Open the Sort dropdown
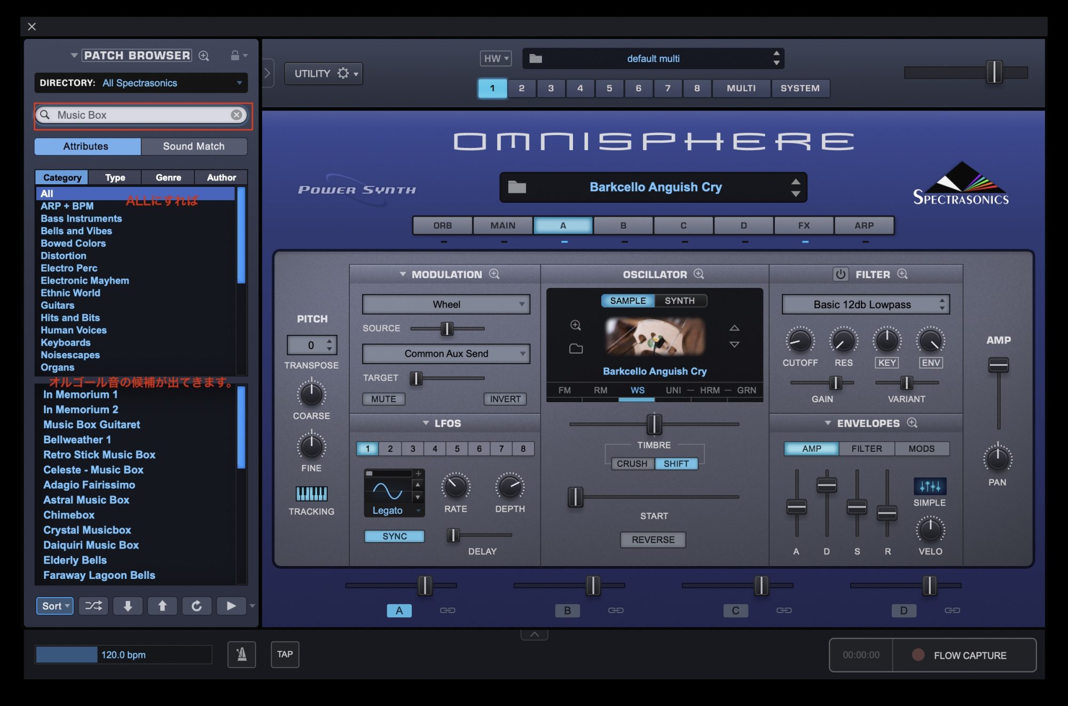The height and width of the screenshot is (706, 1068). pos(54,606)
